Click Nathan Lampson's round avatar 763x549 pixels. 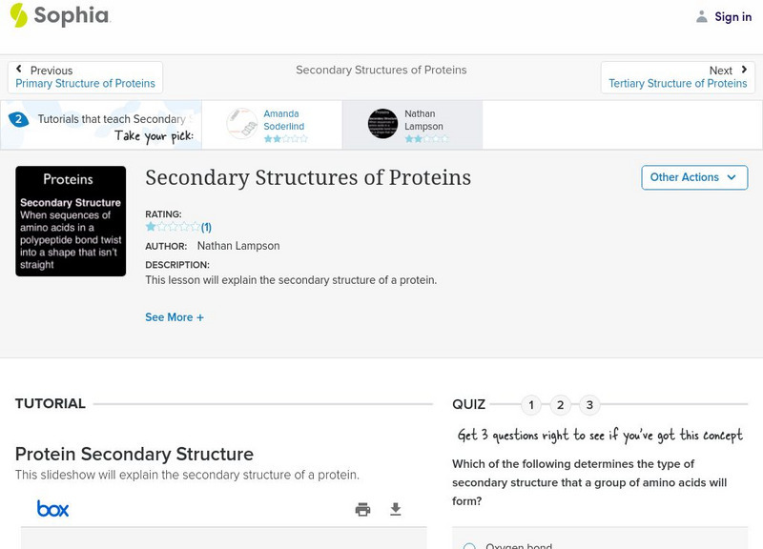(x=382, y=124)
